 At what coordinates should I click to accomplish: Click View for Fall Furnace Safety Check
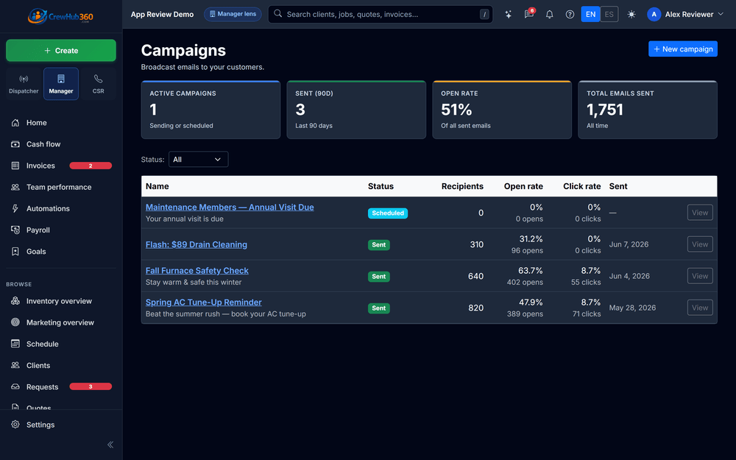pyautogui.click(x=700, y=276)
